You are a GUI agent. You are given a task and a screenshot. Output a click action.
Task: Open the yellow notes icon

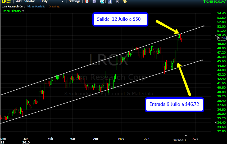[125, 2]
